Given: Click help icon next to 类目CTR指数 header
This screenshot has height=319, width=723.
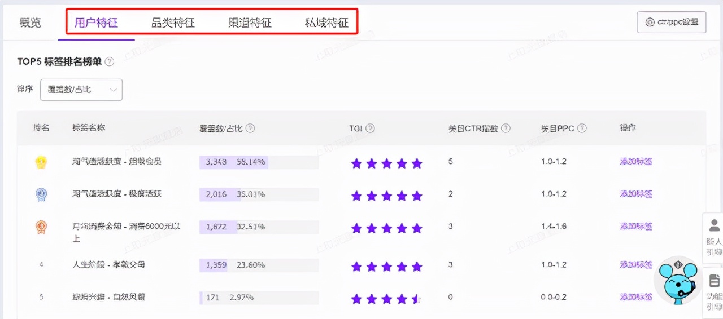Looking at the screenshot, I should 506,129.
